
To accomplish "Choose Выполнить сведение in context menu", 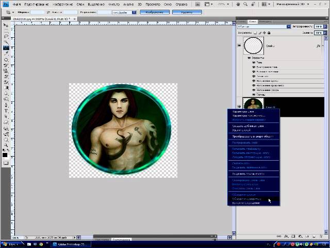I will [254, 203].
